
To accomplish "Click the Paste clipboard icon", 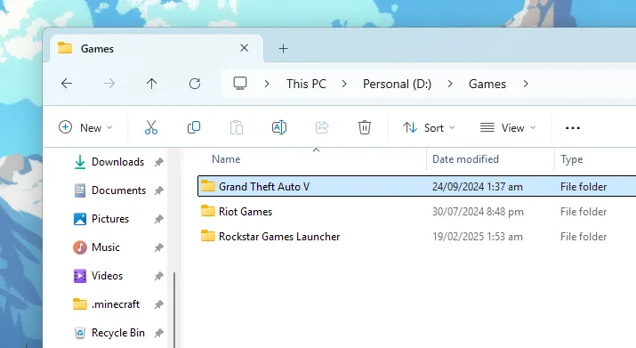I will click(237, 127).
